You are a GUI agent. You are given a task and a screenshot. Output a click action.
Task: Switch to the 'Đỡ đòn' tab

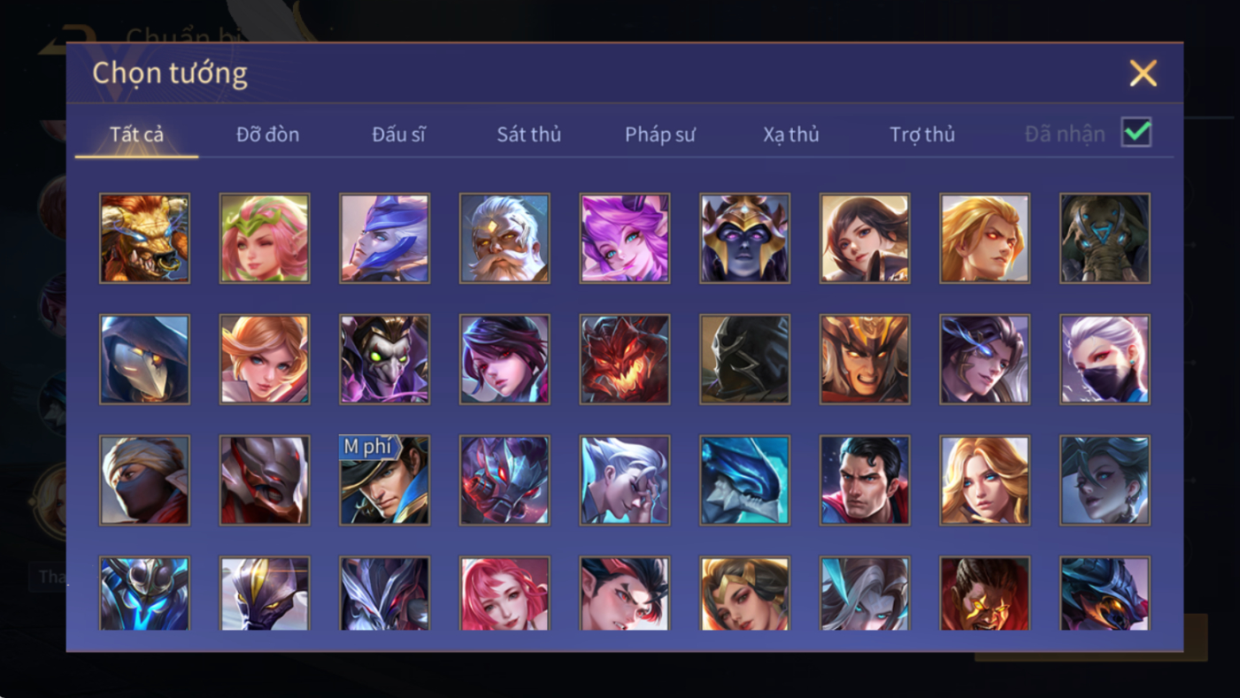coord(267,134)
